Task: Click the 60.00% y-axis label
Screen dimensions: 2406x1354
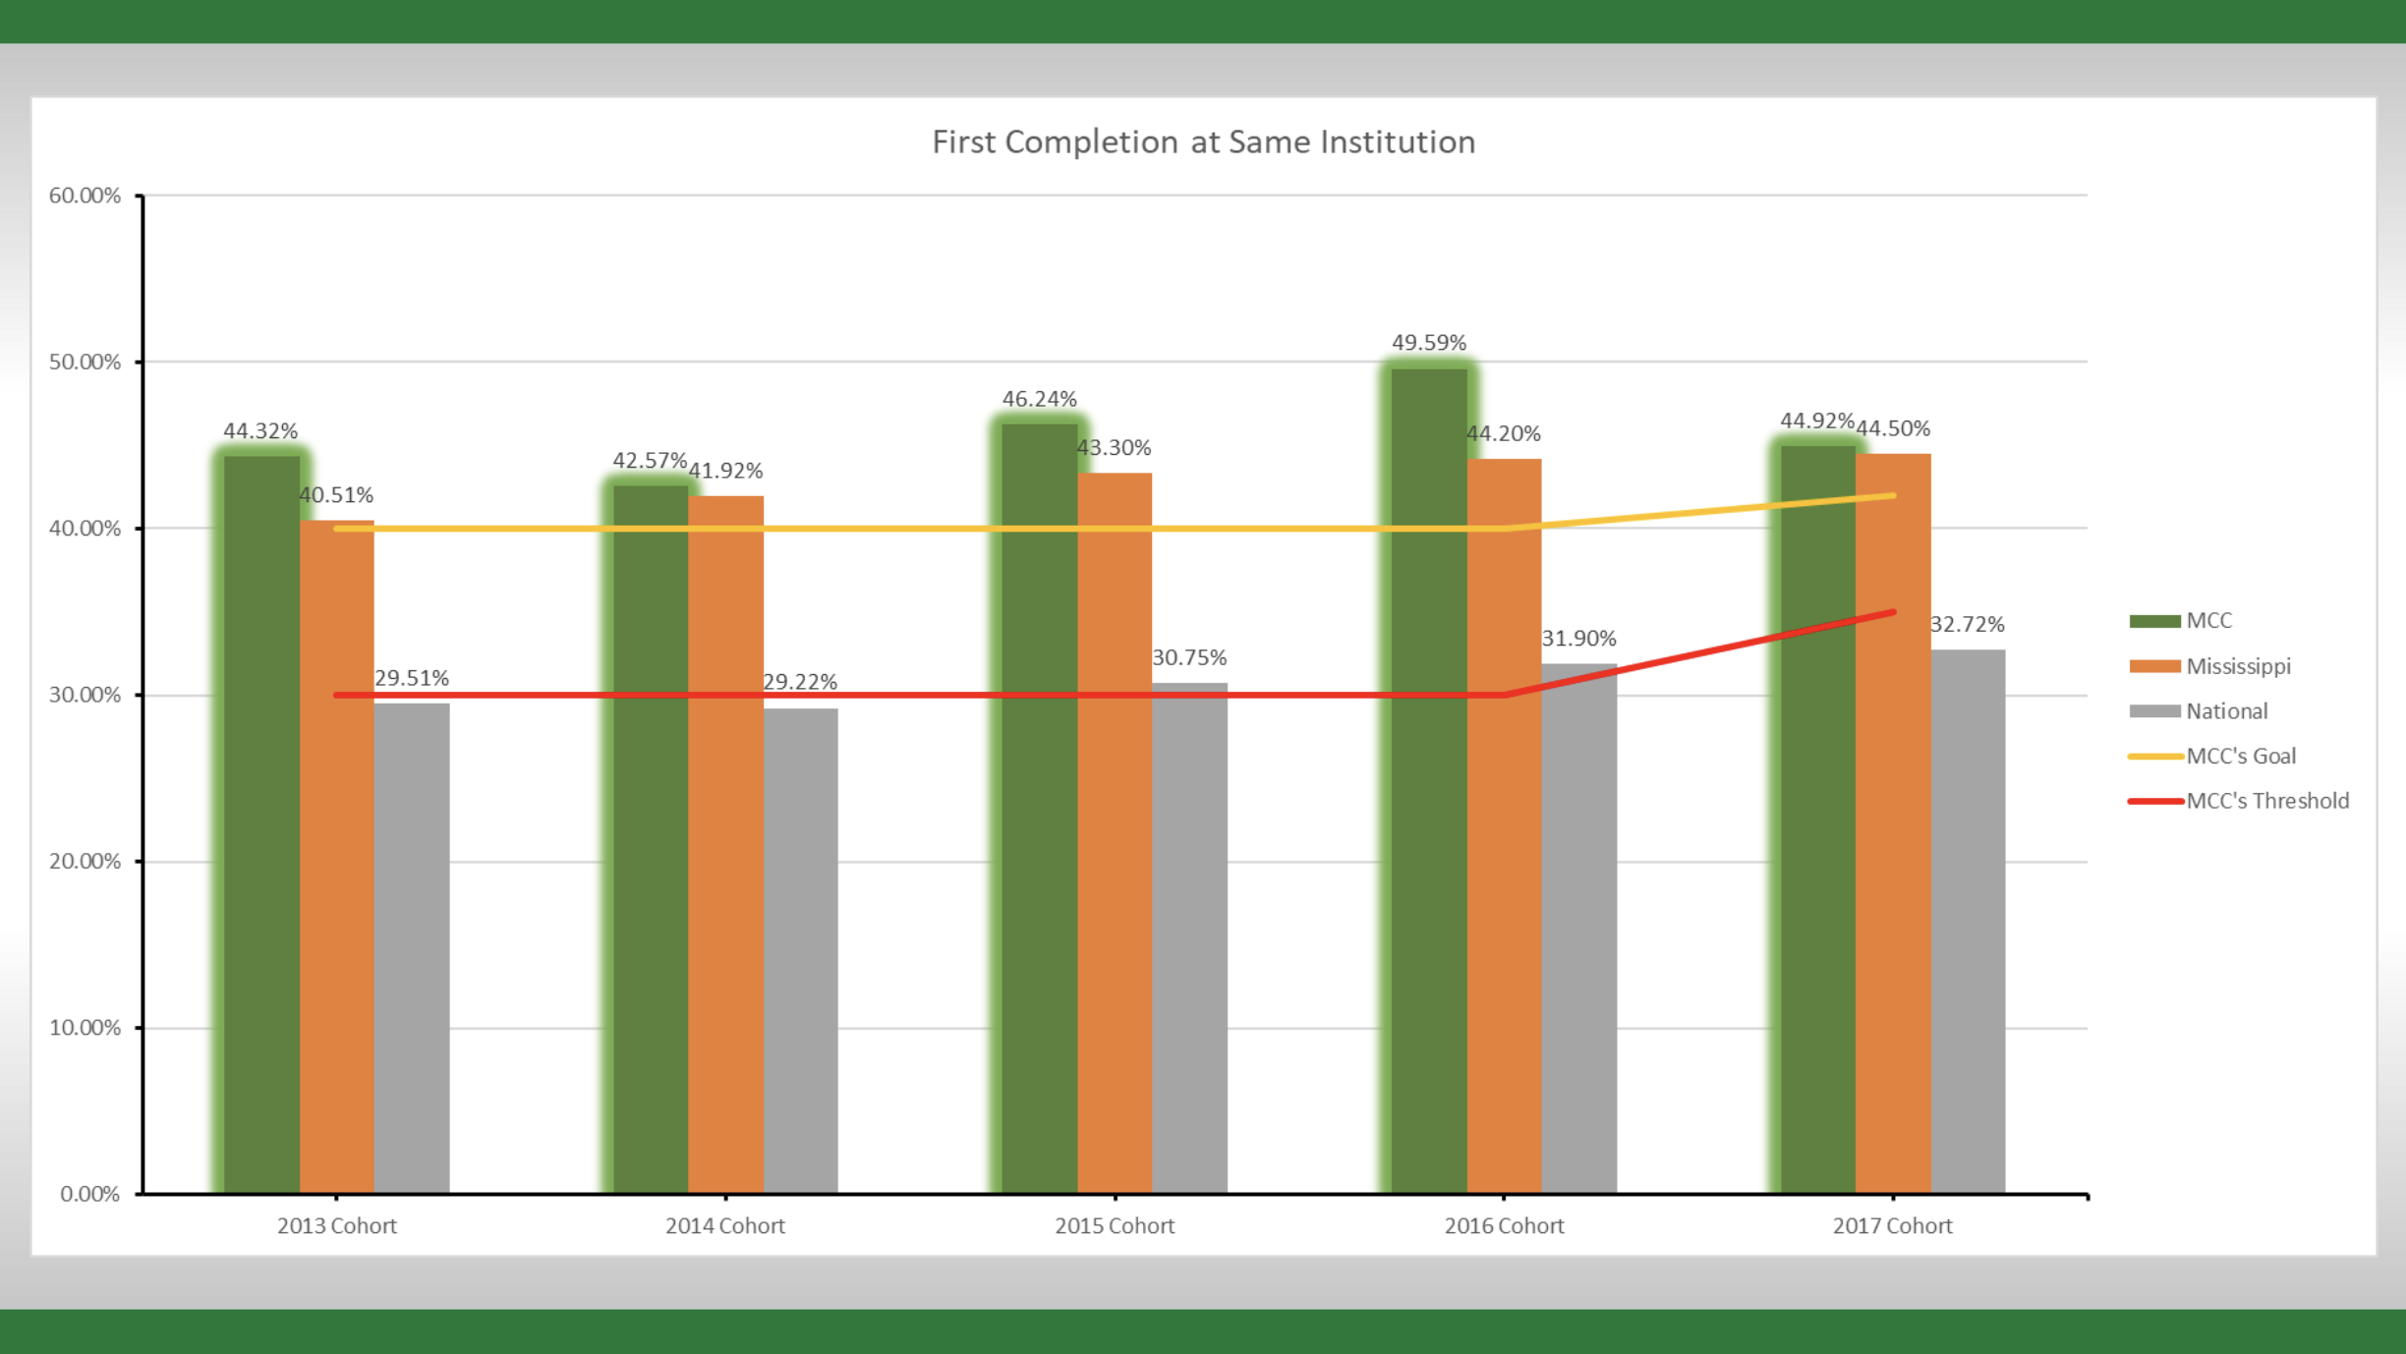Action: point(85,196)
